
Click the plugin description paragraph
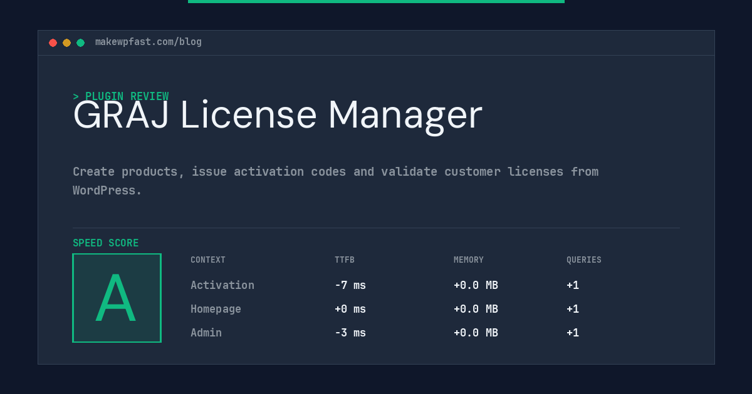[x=336, y=181]
